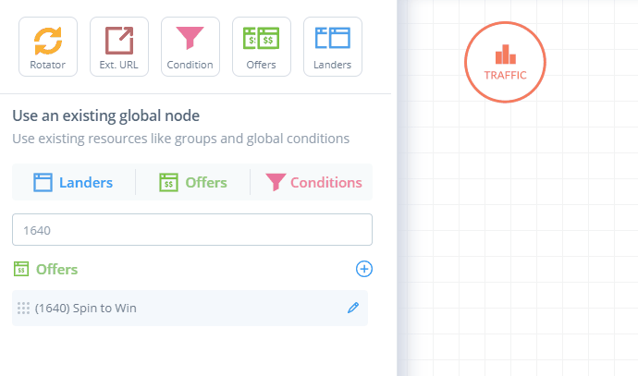This screenshot has height=376, width=638.
Task: Add an Offers node
Action: (262, 47)
